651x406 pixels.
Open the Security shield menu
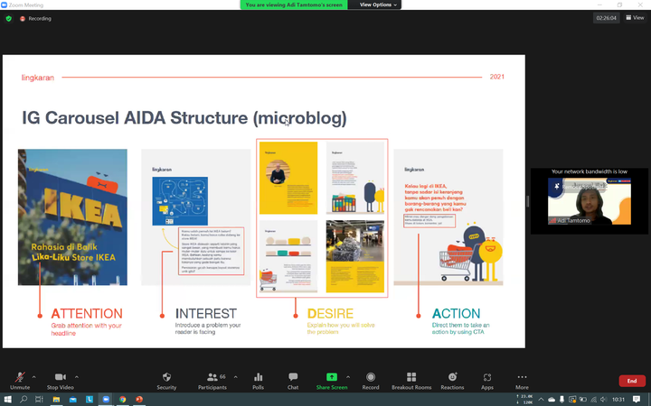coord(166,381)
